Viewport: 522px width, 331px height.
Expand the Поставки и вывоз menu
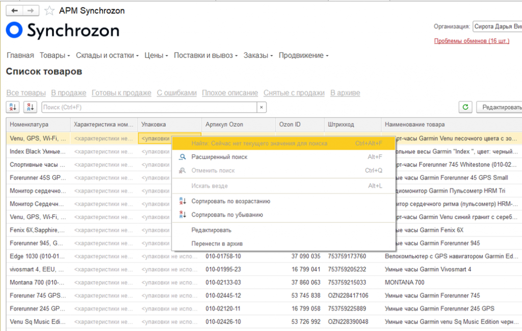(x=206, y=56)
